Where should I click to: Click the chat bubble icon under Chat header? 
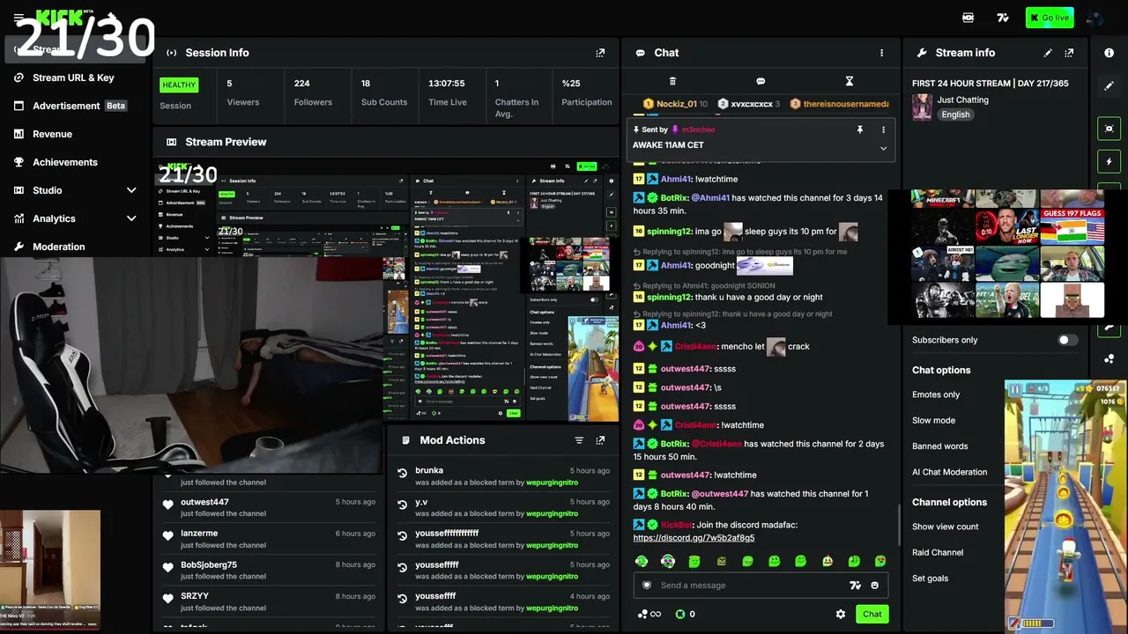coord(761,81)
